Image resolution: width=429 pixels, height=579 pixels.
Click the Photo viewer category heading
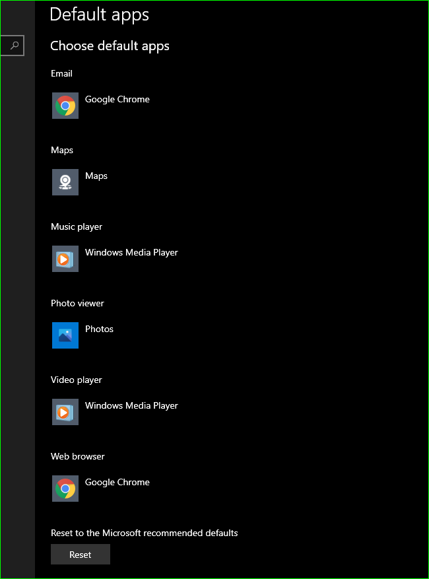click(77, 304)
